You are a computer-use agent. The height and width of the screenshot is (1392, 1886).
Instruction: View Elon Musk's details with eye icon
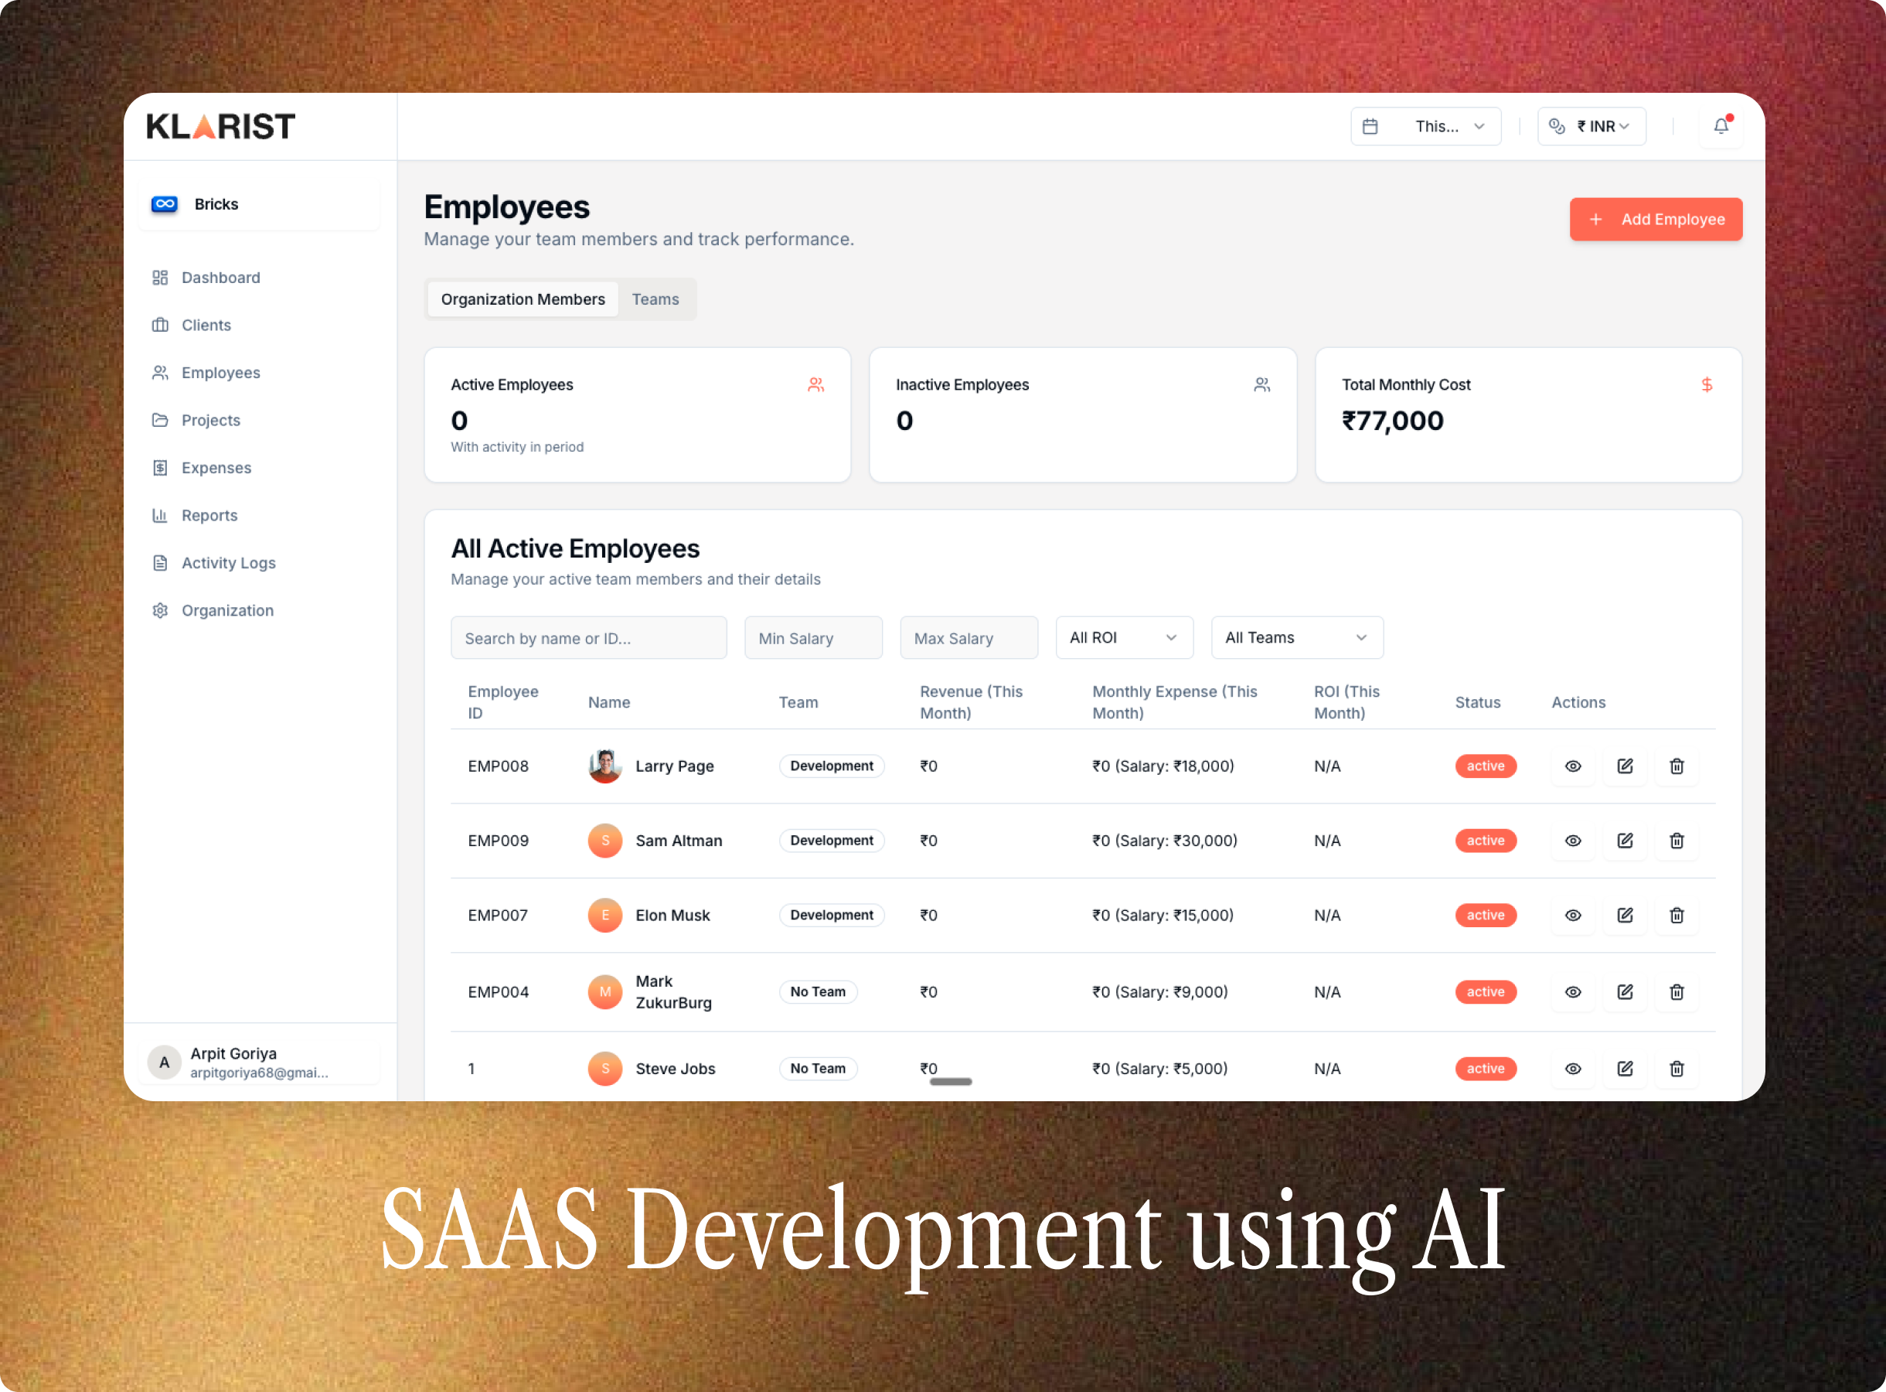1573,915
